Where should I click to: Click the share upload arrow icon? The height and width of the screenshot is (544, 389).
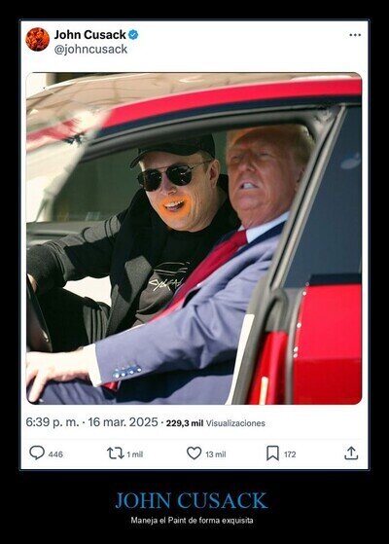pos(351,453)
